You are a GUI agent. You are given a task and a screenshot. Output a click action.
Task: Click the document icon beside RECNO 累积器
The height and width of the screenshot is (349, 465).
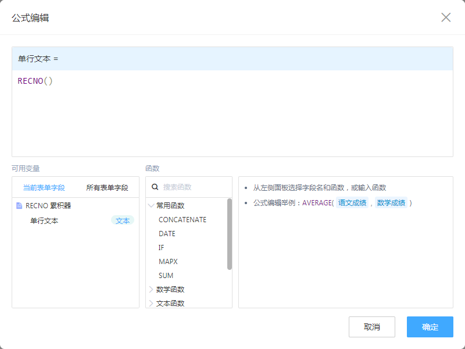[19, 205]
